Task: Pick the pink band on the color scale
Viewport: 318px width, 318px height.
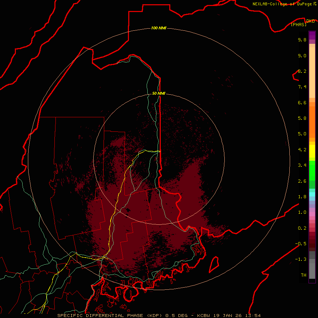Action: click(312, 214)
